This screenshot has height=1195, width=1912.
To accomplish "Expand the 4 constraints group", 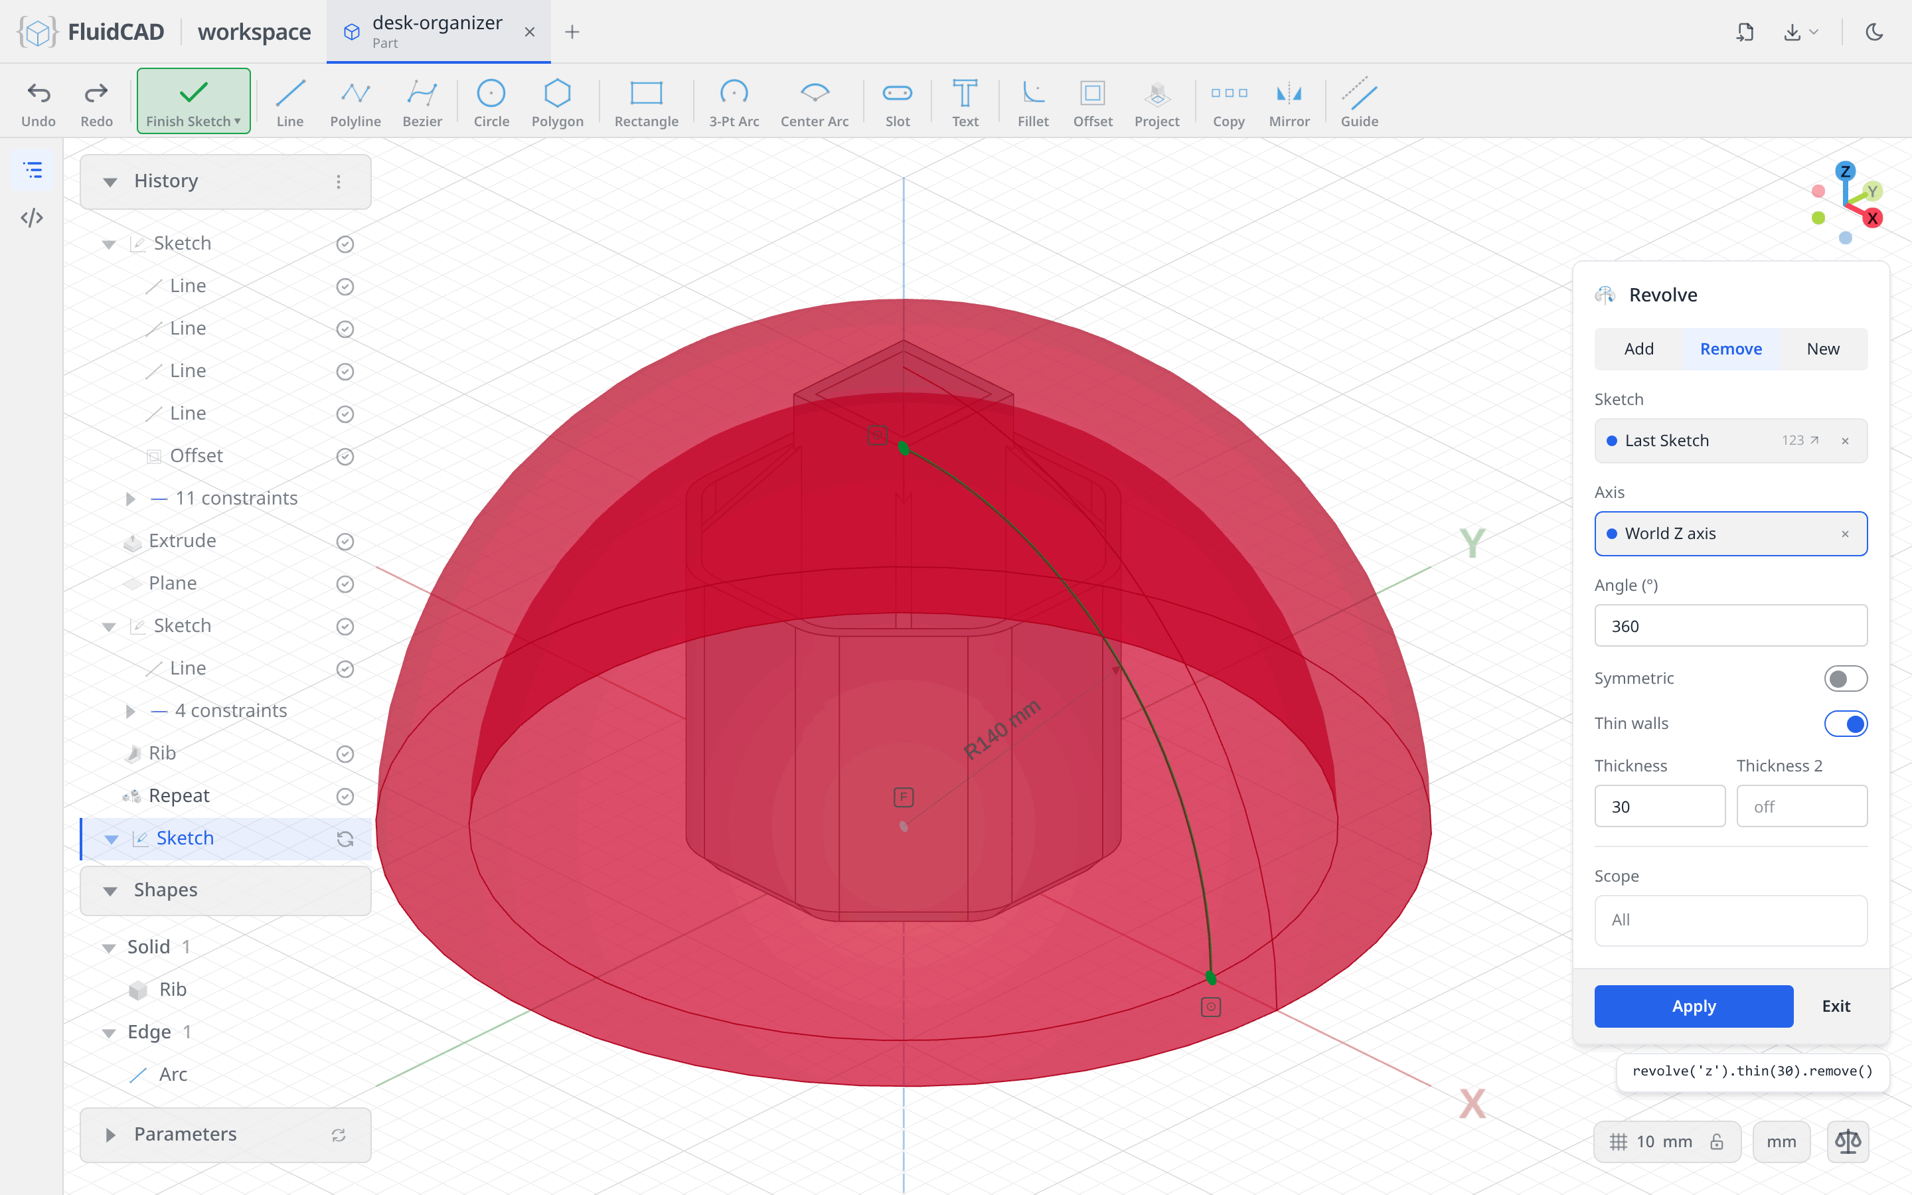I will click(130, 711).
